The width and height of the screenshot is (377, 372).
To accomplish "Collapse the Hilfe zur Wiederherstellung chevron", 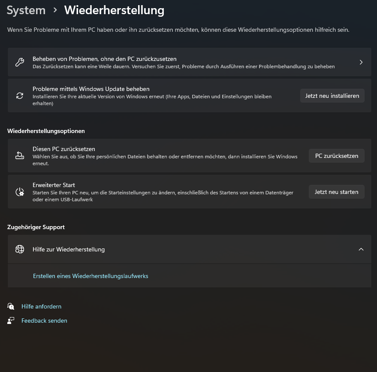I will click(x=361, y=249).
